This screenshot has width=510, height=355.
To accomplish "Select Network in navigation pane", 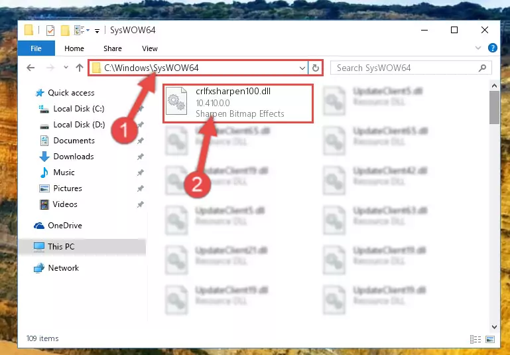I will pos(63,268).
